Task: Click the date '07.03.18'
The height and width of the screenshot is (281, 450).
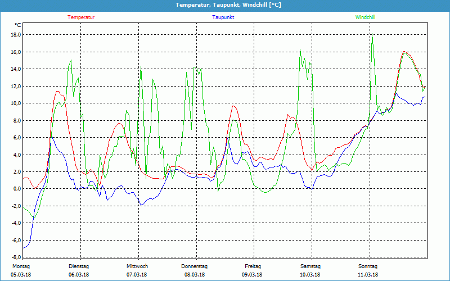Action: pos(137,275)
